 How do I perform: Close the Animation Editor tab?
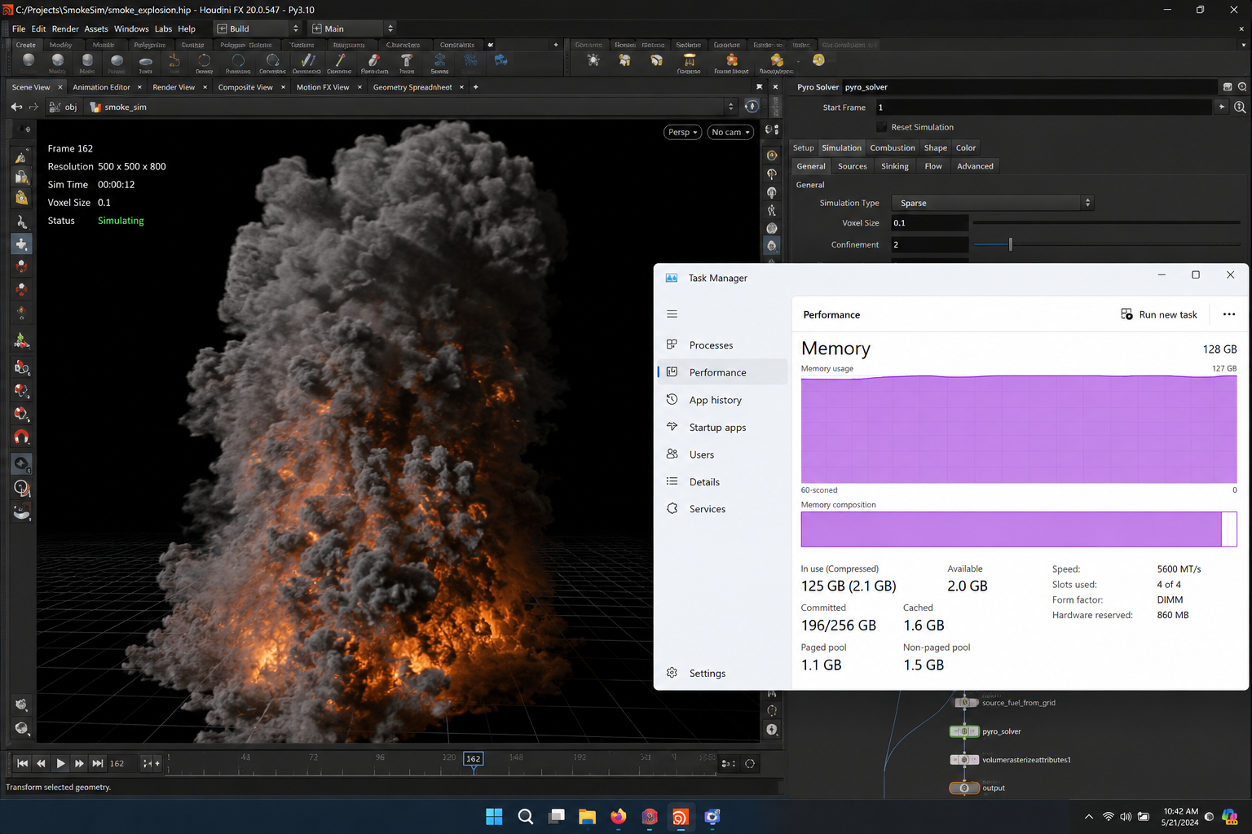coord(139,87)
